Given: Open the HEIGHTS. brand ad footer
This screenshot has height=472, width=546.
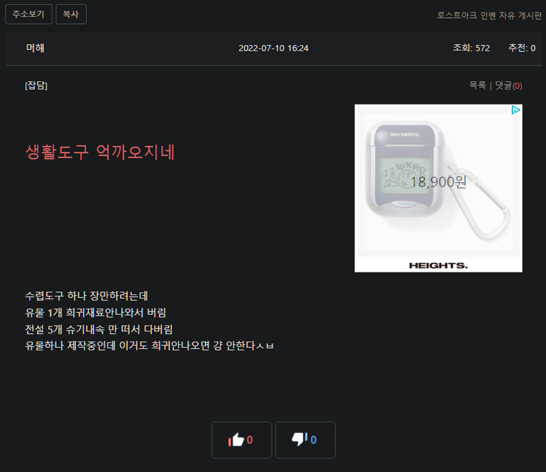Looking at the screenshot, I should point(438,265).
